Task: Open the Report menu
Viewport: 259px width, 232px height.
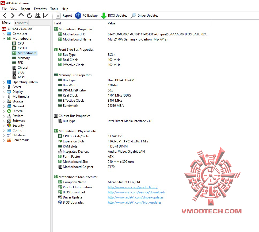Action: 25,9
